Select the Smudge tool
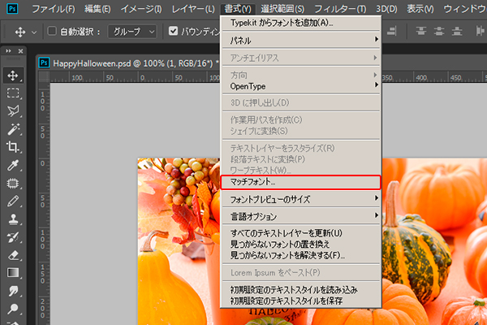 (x=13, y=291)
